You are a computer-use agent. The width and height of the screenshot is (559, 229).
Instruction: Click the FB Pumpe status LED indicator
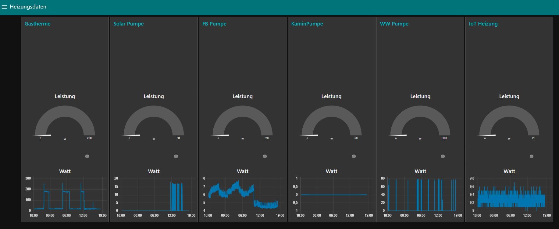tap(265, 156)
